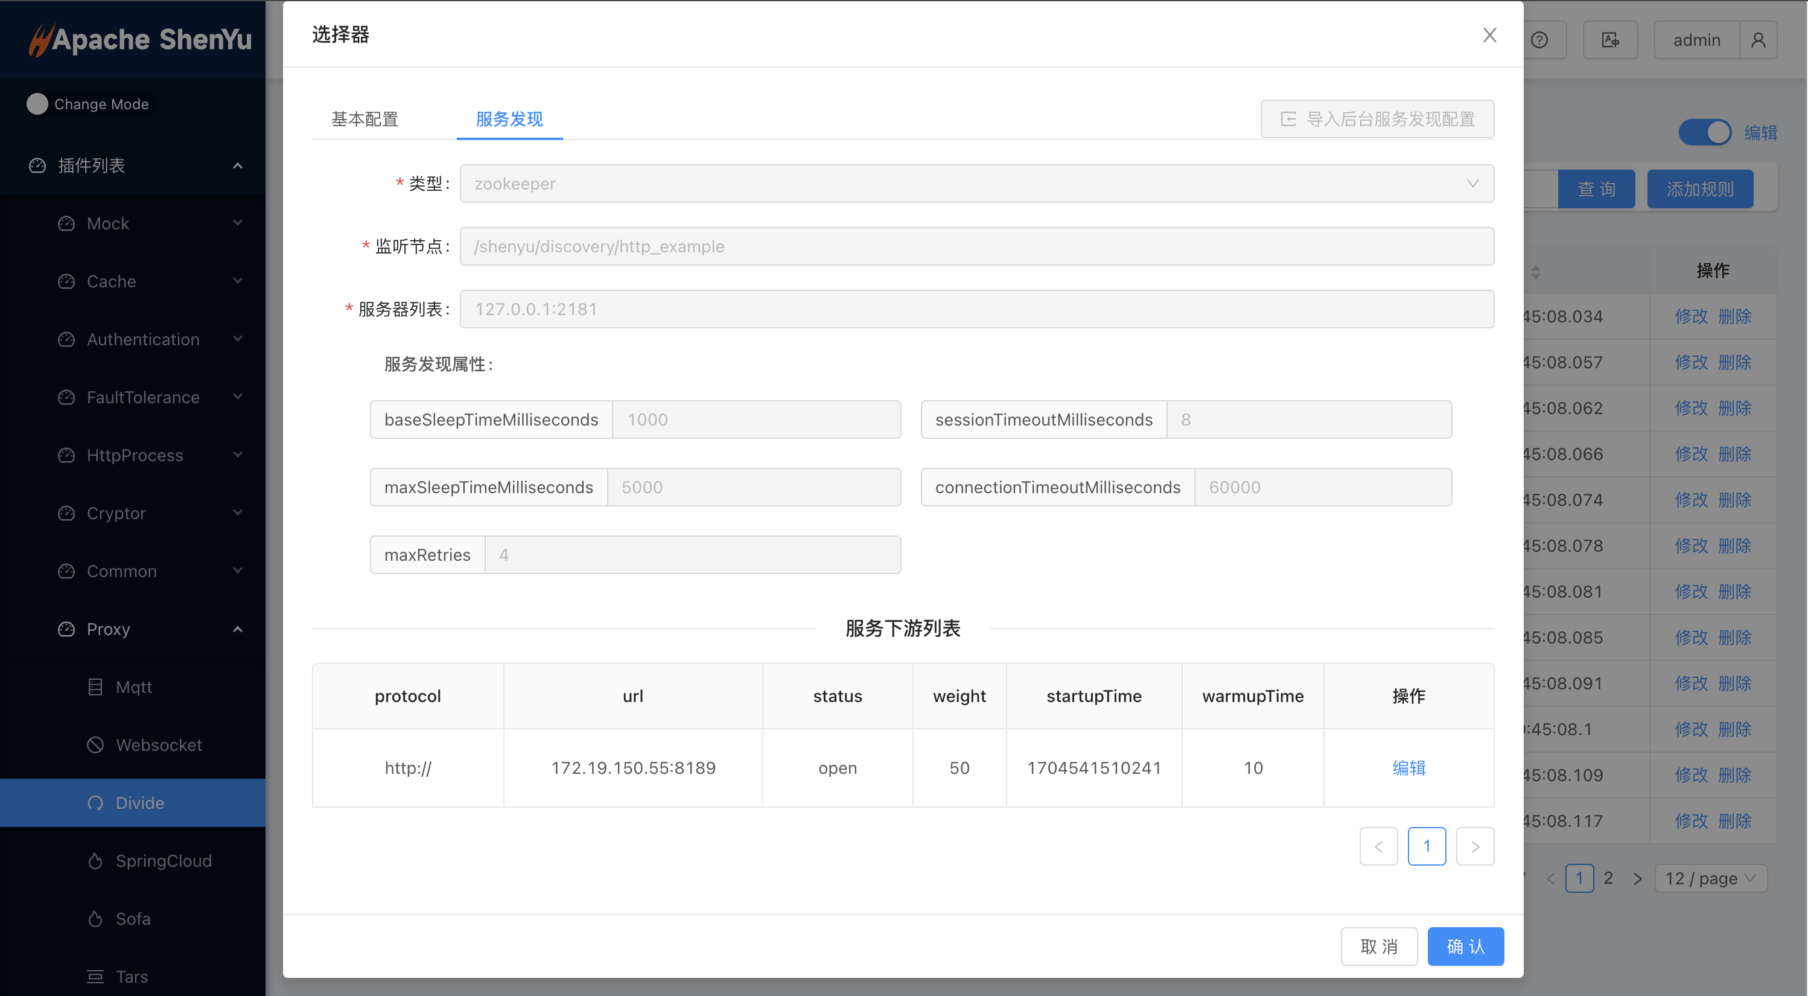
Task: Click the SpringCloud plugin icon
Action: [x=95, y=861]
